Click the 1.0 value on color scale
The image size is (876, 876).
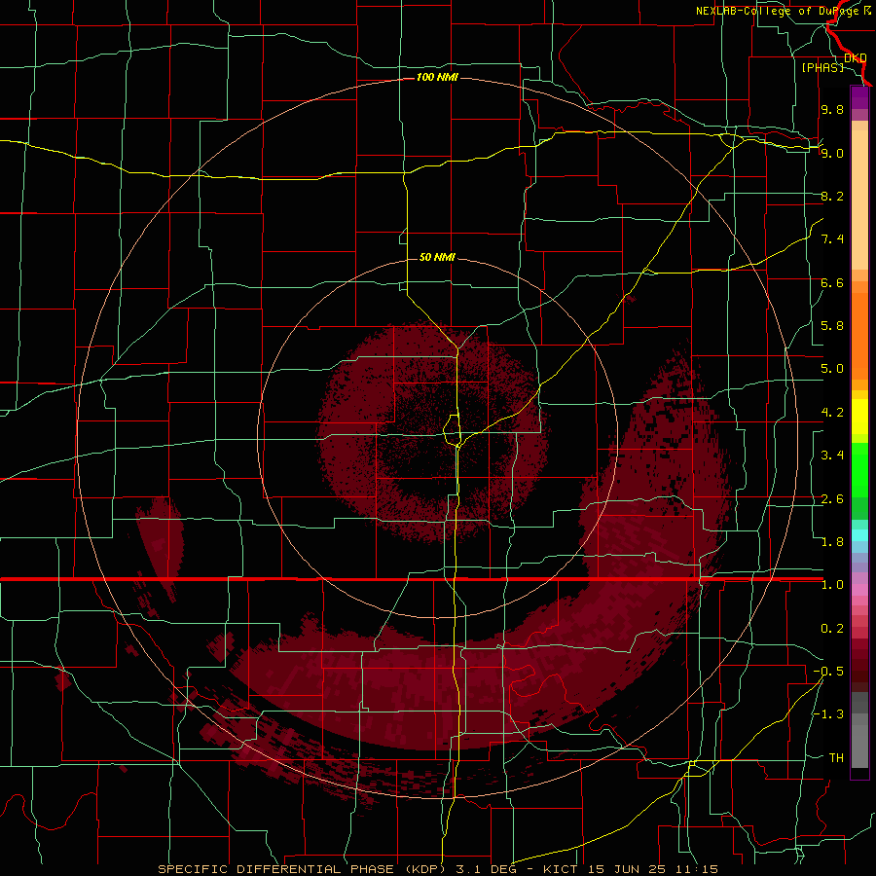pos(832,585)
